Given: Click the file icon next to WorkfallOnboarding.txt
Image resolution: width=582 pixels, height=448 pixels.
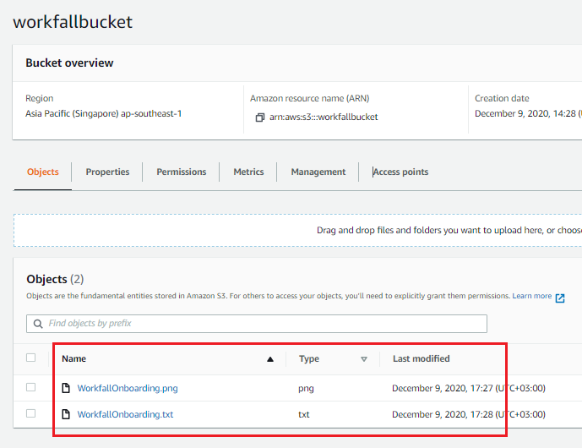Looking at the screenshot, I should [66, 414].
